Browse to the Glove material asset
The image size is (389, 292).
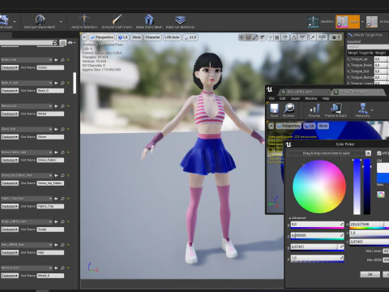[62, 129]
